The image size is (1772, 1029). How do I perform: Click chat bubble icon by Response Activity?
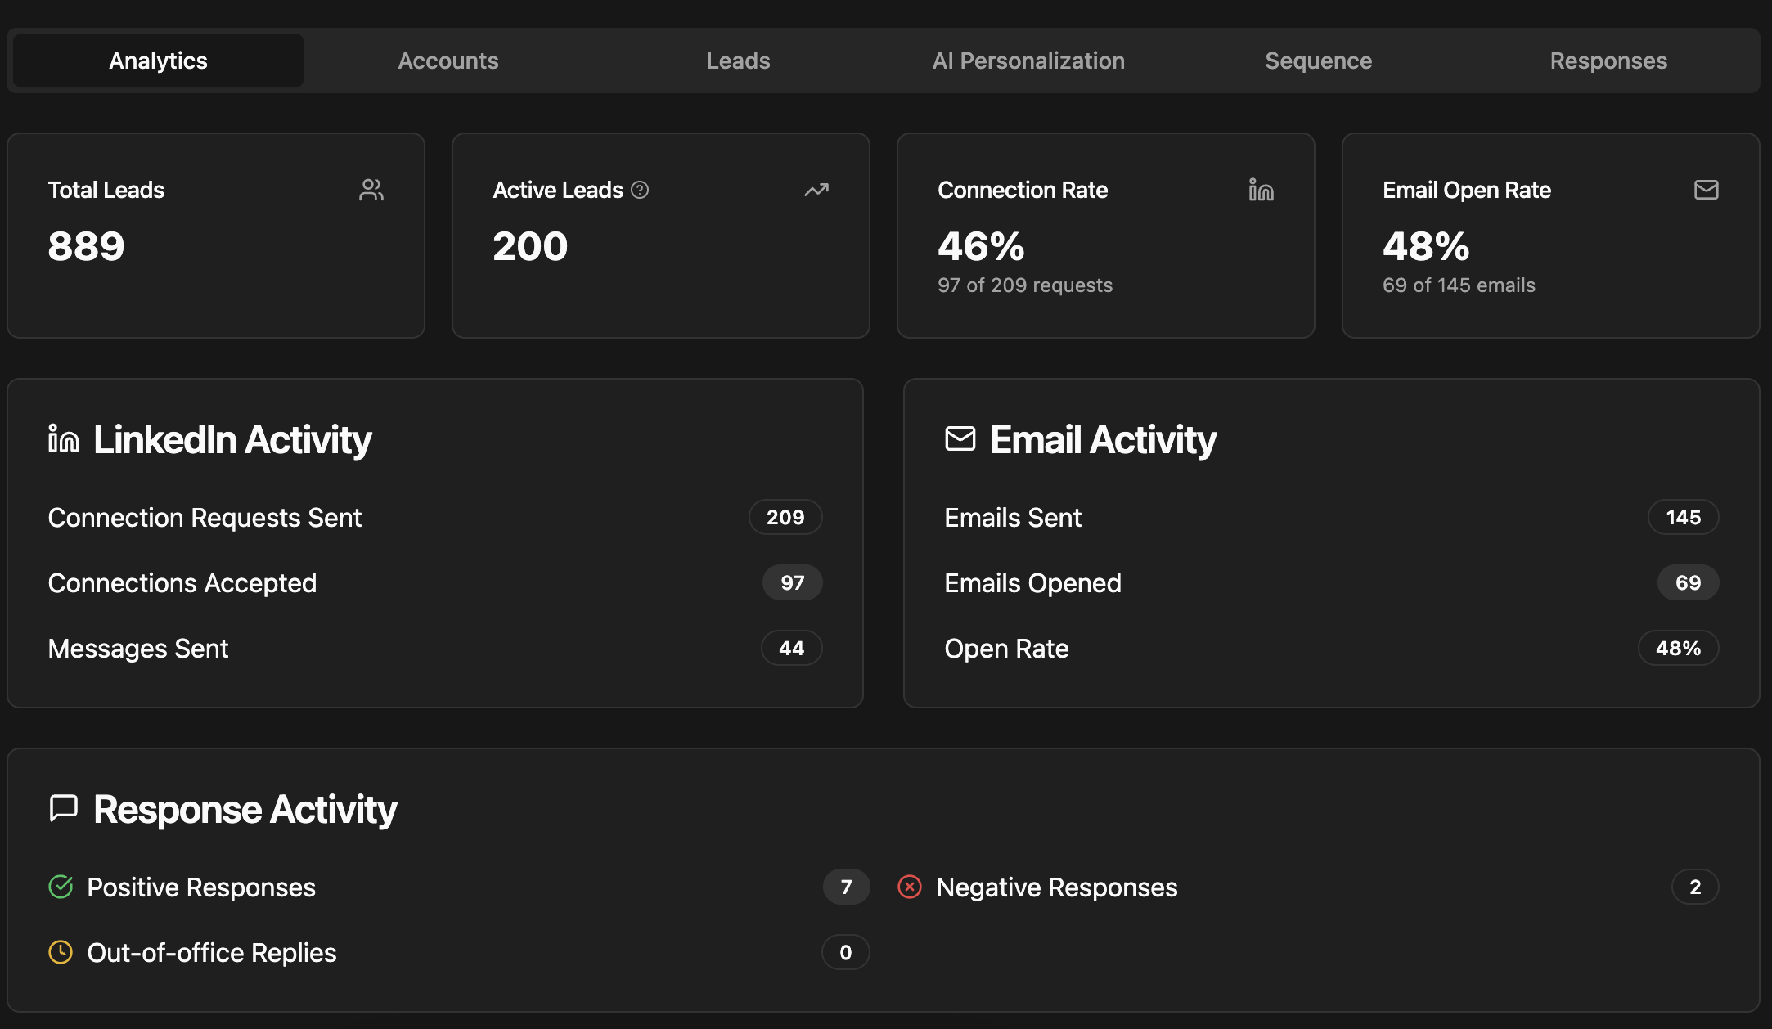coord(63,808)
